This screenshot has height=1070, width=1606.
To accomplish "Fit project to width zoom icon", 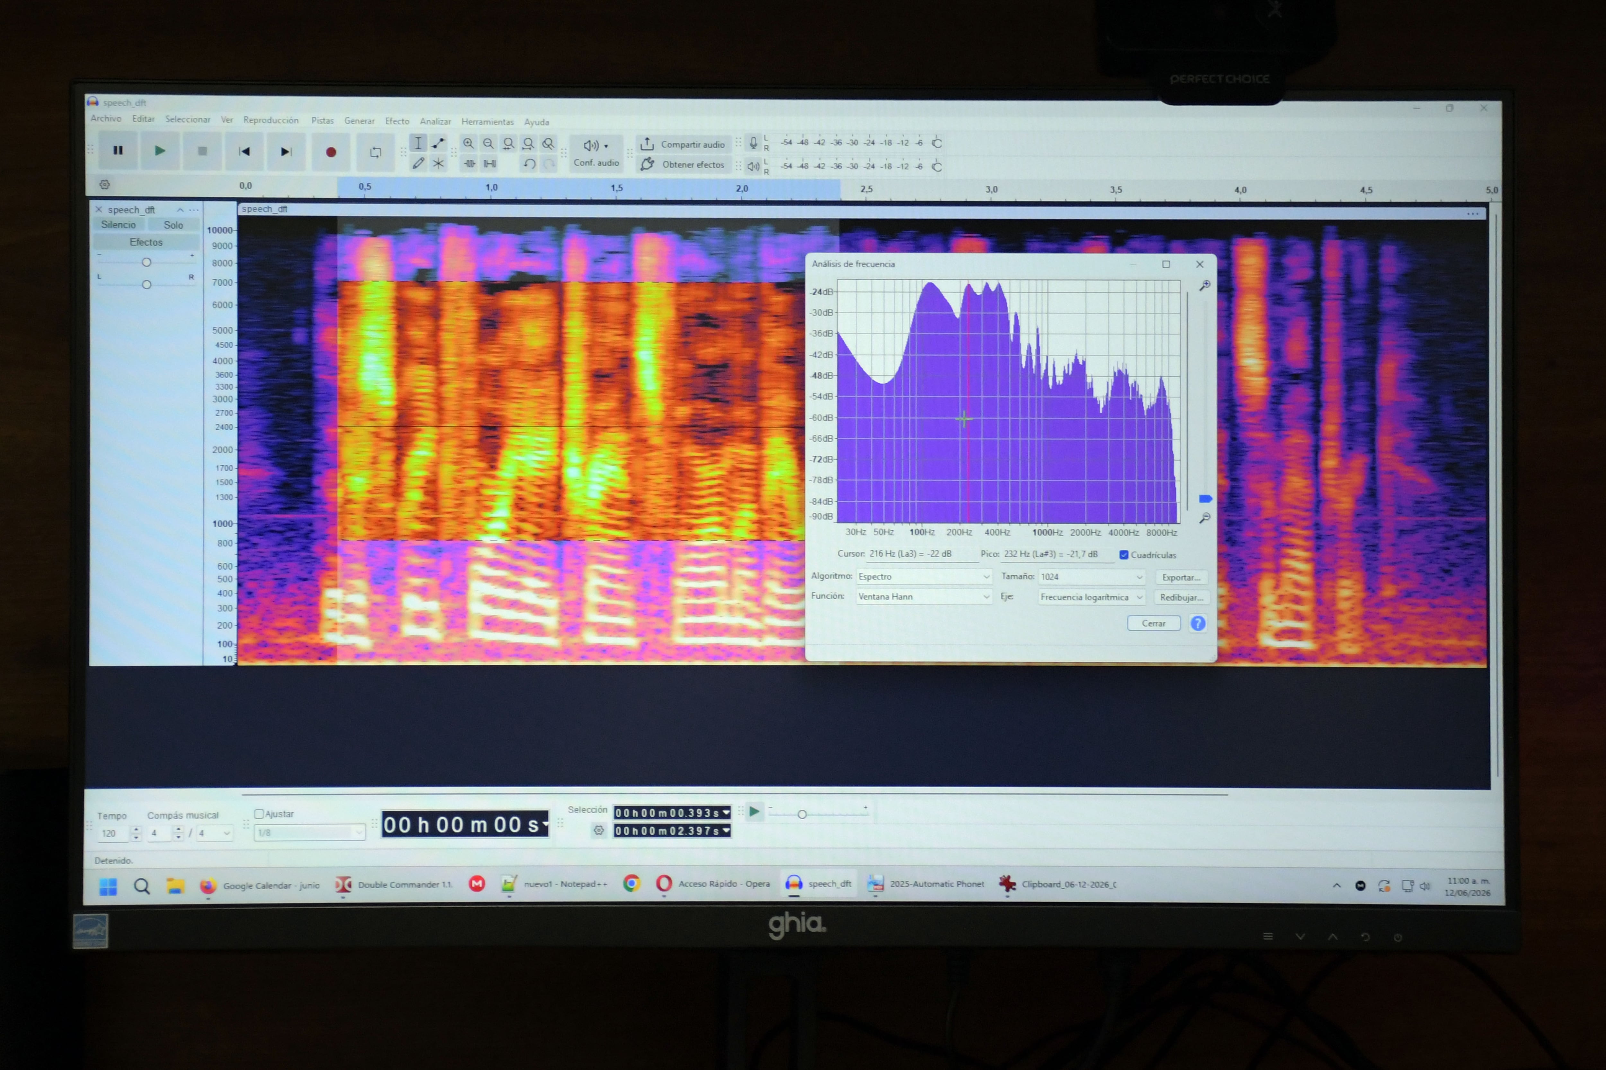I will click(528, 144).
